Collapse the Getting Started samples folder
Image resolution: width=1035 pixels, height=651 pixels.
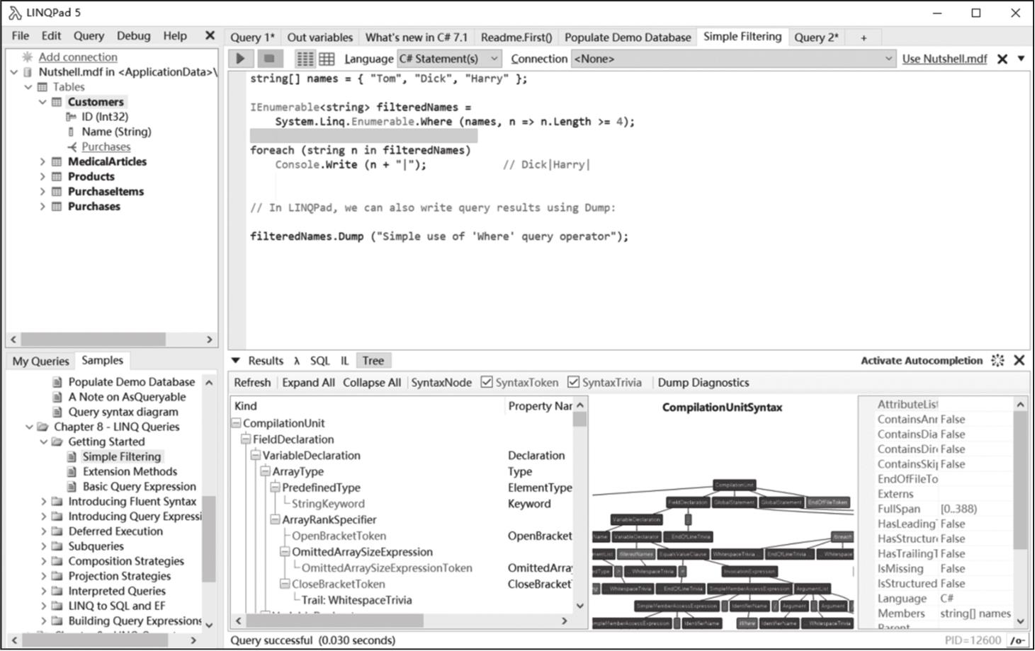[43, 442]
